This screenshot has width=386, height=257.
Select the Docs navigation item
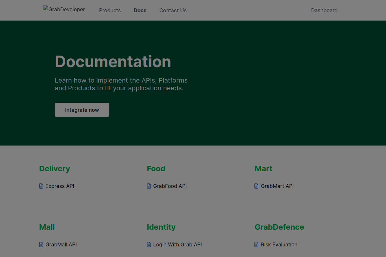(140, 10)
